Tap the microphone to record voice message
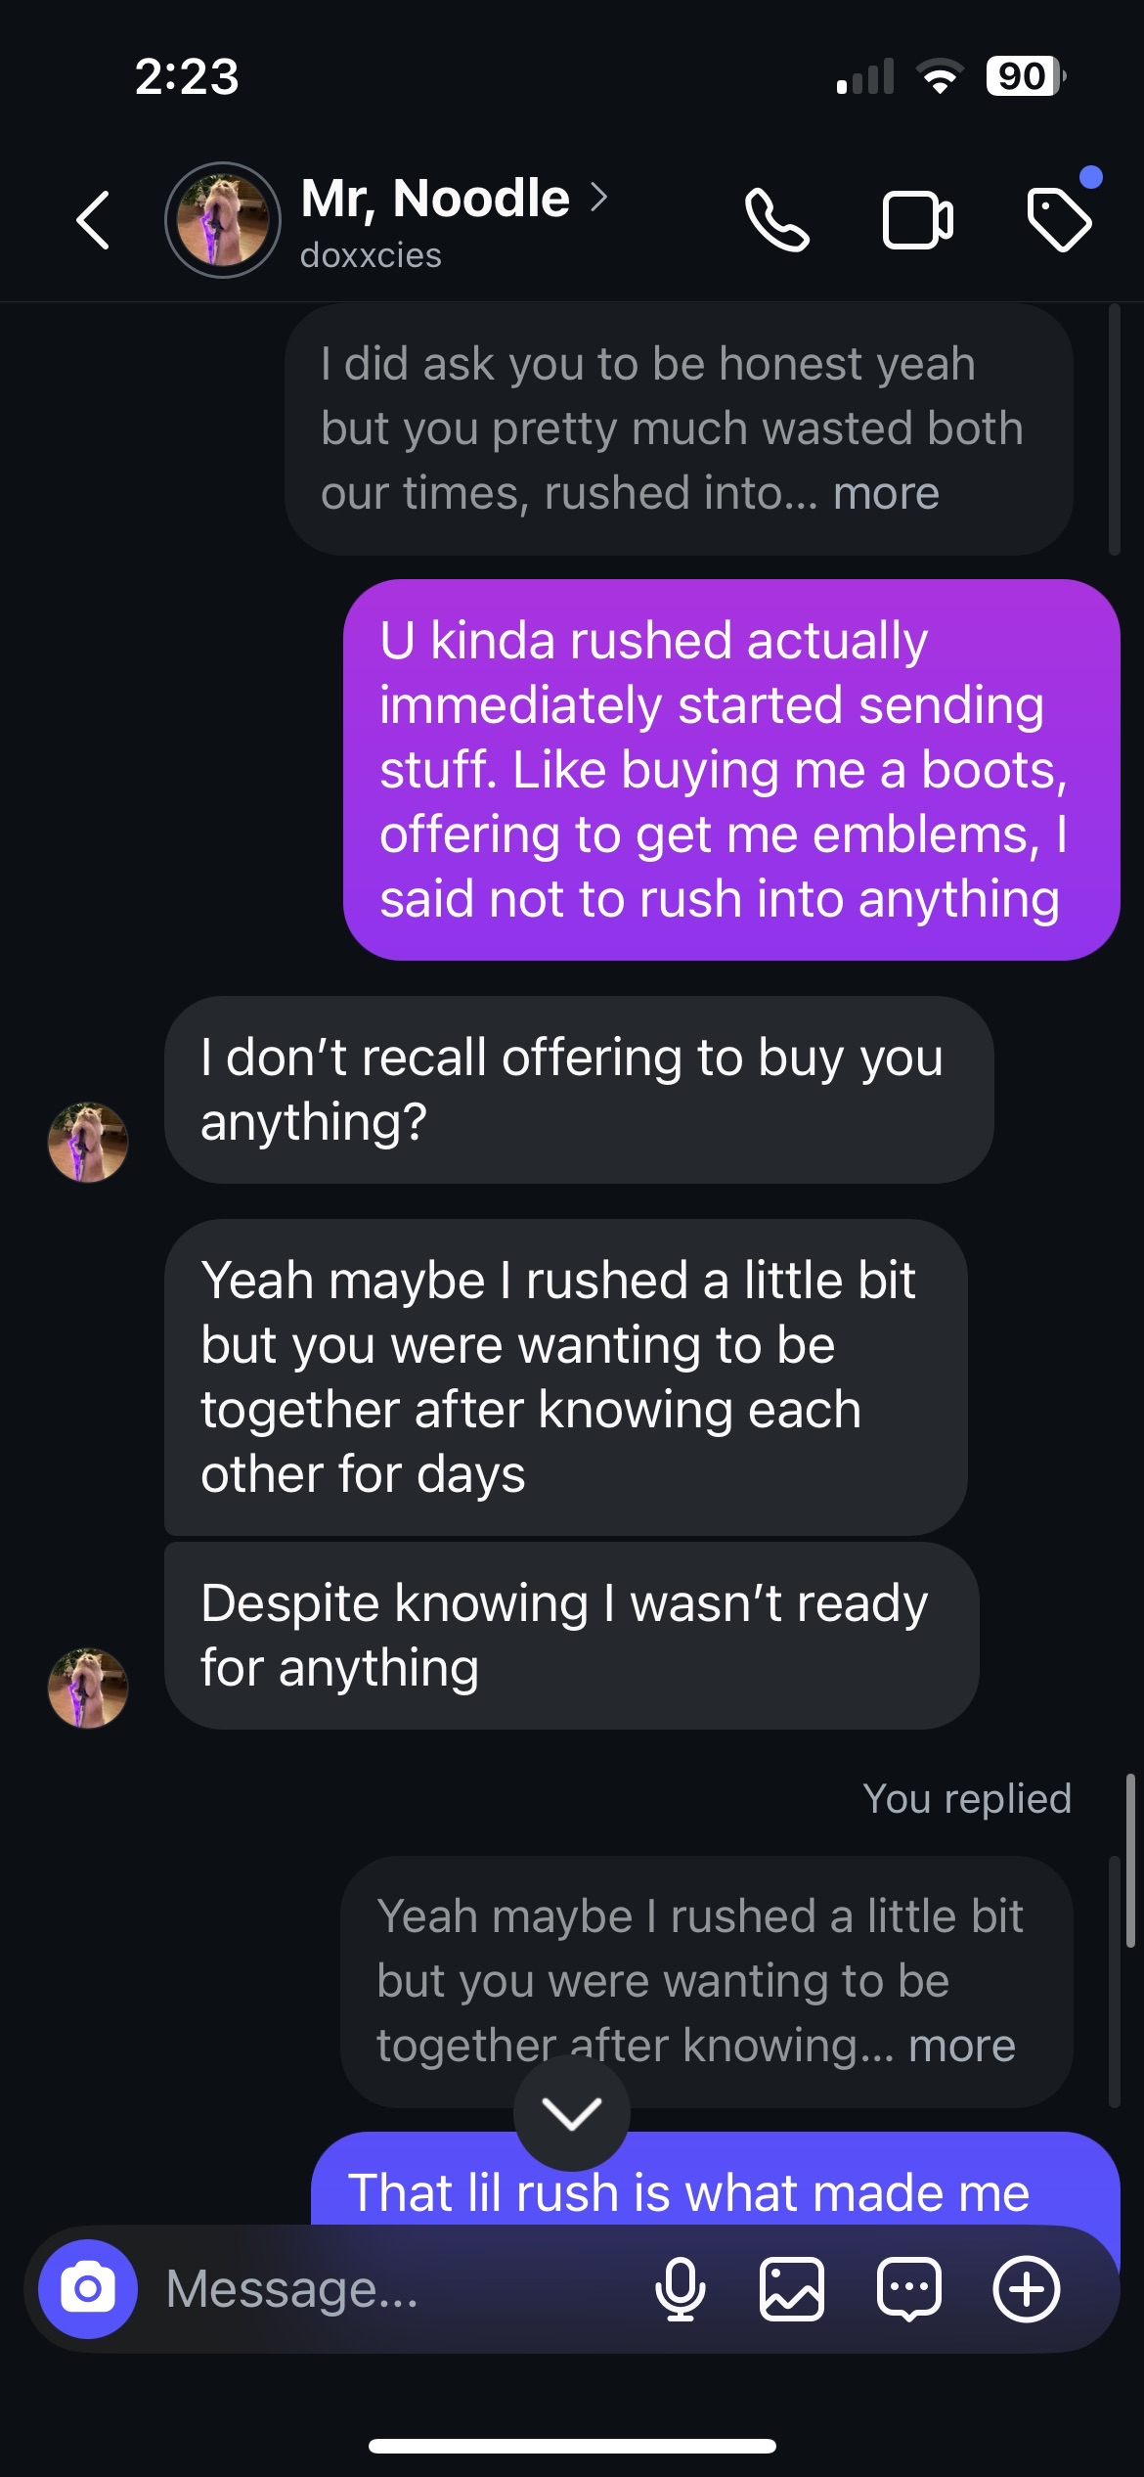Screen dimensions: 1144x2477 [x=680, y=2289]
